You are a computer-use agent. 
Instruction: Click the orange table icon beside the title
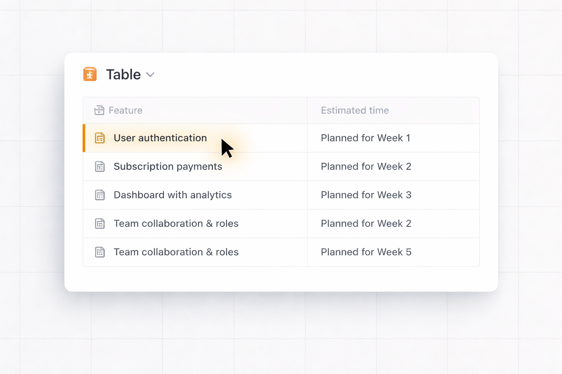tap(90, 74)
